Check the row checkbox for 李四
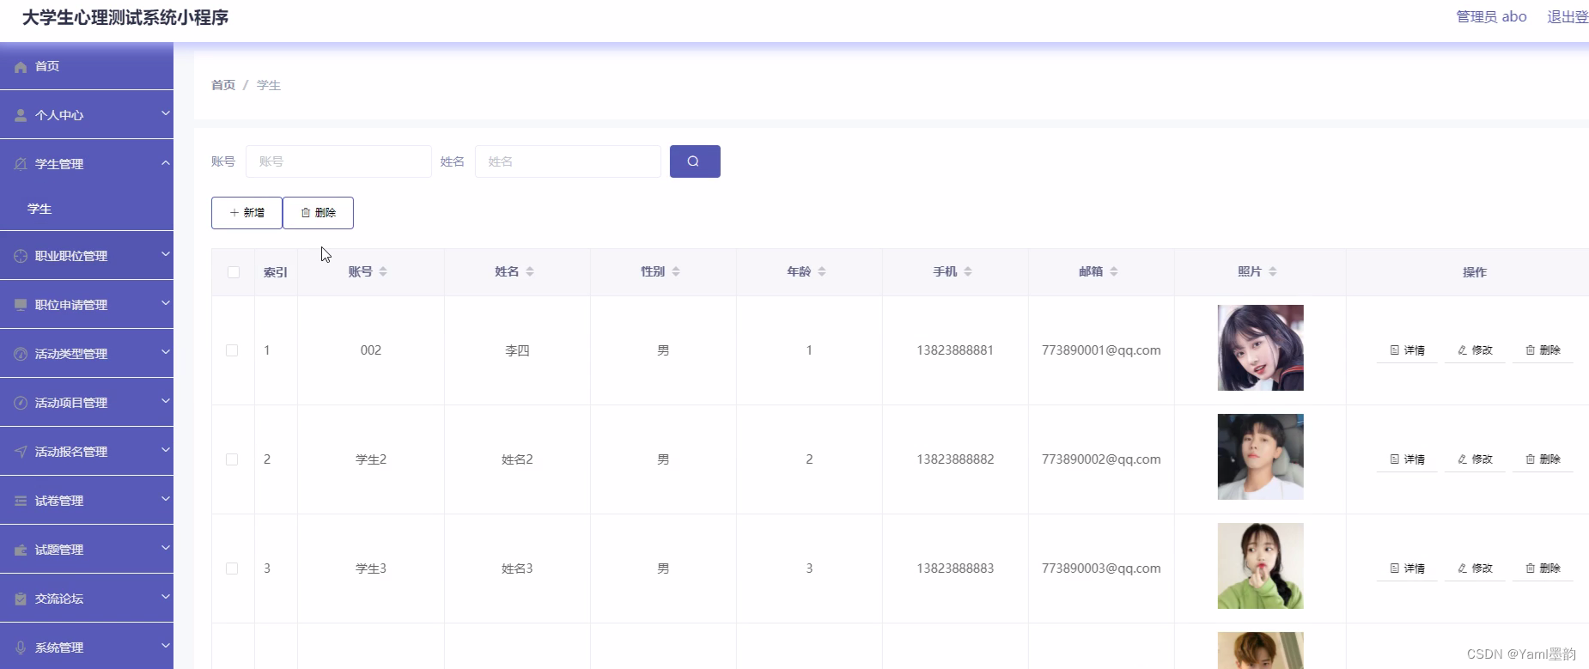Viewport: 1589px width, 669px height. tap(232, 350)
